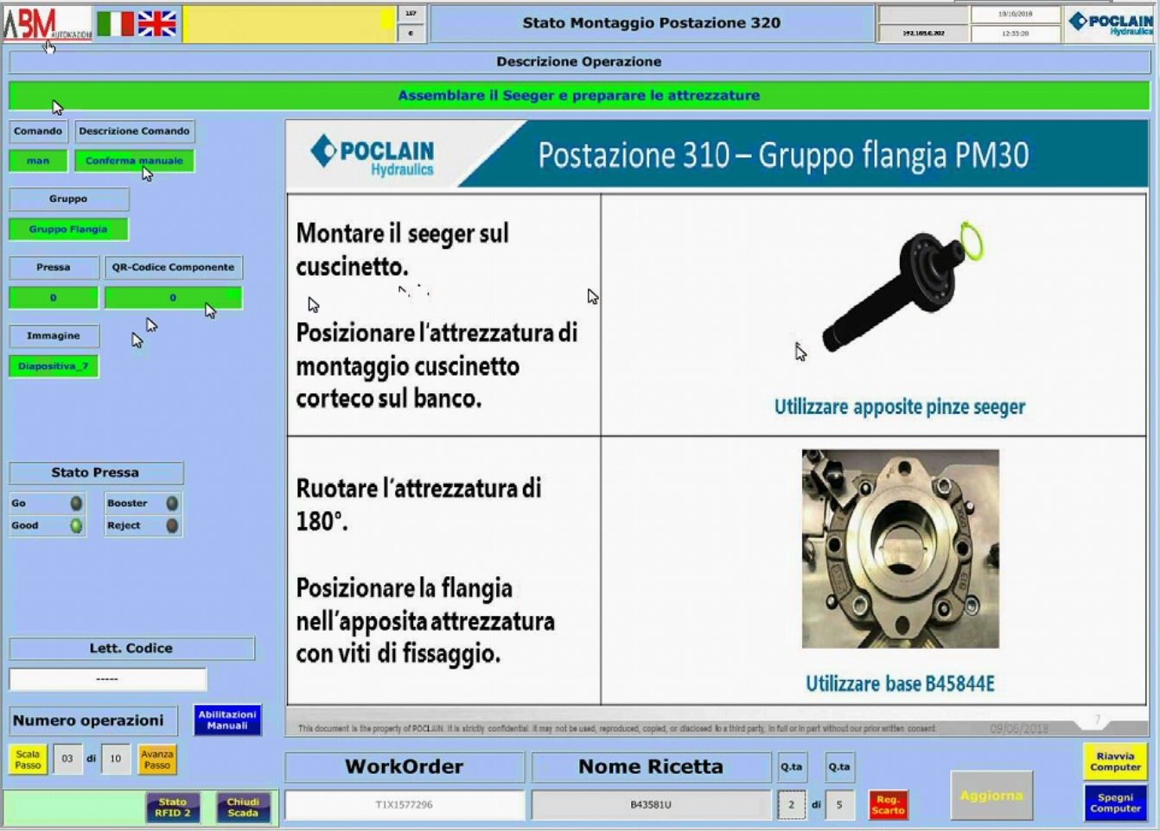Click the Conferma manuale button

click(x=134, y=161)
